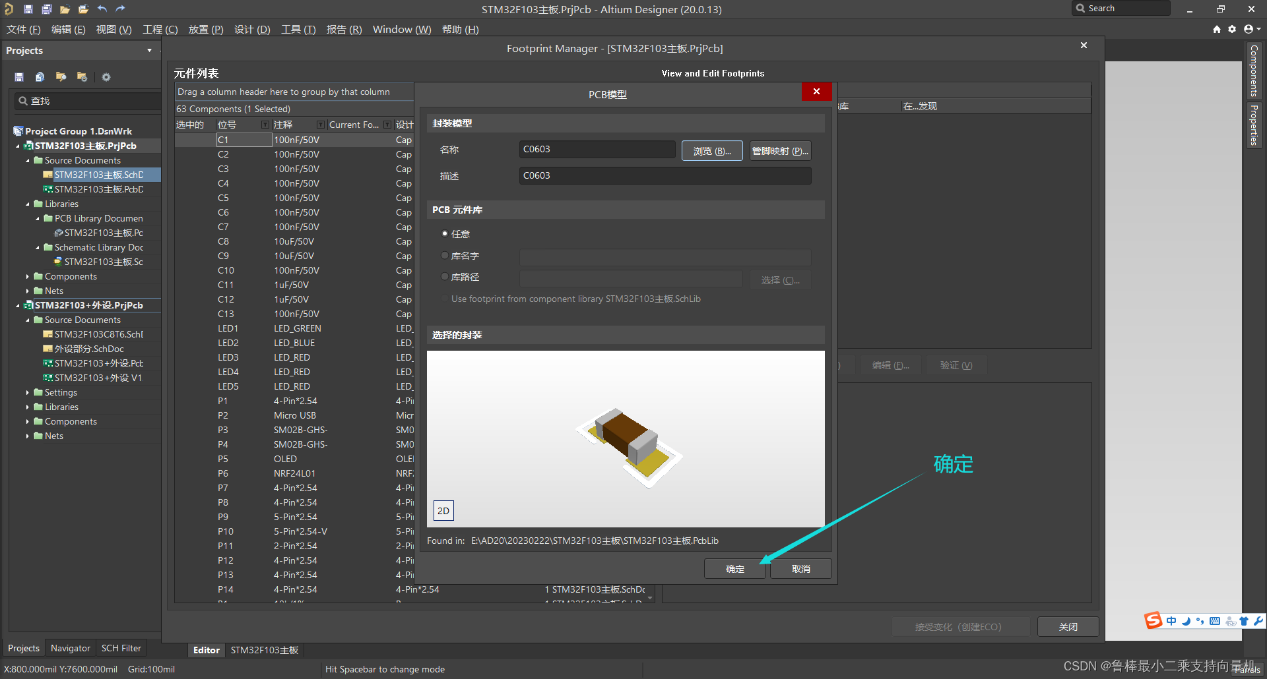The height and width of the screenshot is (679, 1267).
Task: Open the 注释 column filter dropdown
Action: click(x=321, y=125)
